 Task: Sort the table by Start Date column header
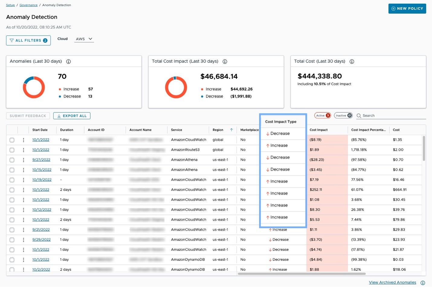[x=40, y=130]
